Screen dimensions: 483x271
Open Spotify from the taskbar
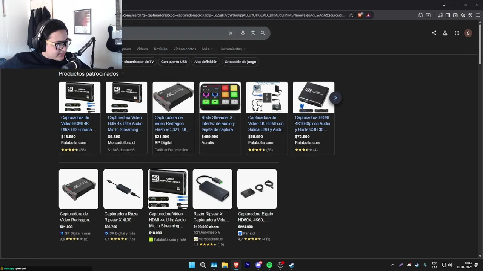269,265
